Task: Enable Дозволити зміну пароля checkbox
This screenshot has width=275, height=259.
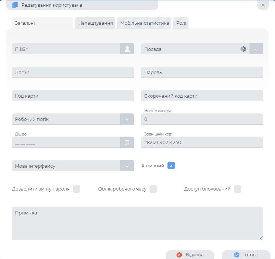Action: [x=76, y=189]
